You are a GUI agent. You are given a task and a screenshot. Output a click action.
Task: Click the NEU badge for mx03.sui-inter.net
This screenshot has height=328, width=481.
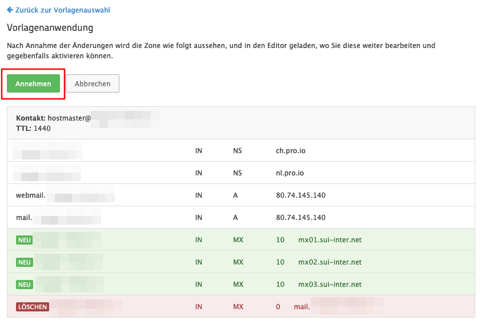[25, 285]
